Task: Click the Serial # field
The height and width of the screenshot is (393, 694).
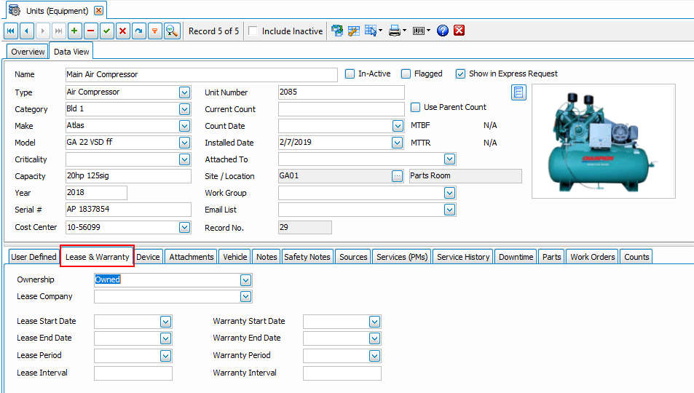Action: coord(128,210)
